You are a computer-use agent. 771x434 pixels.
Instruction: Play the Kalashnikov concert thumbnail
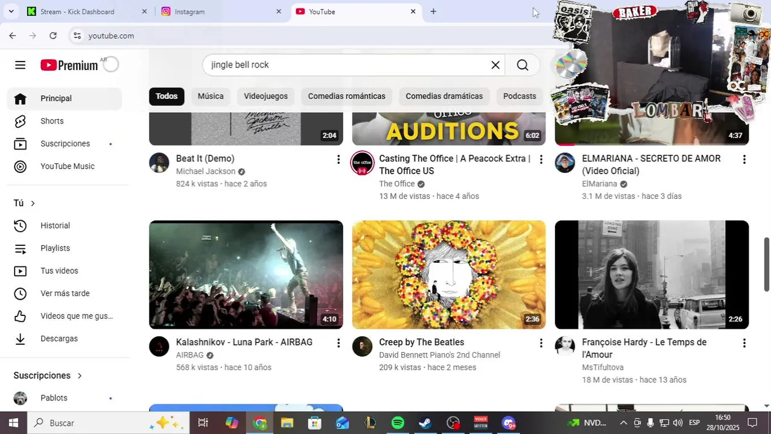[246, 275]
